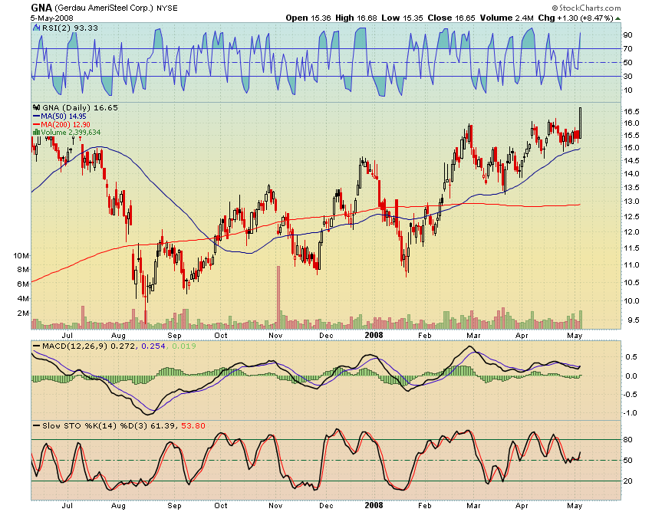This screenshot has height=512, width=652.
Task: Click the RSI area-chart icon beside RSI(2)
Action: coord(37,28)
